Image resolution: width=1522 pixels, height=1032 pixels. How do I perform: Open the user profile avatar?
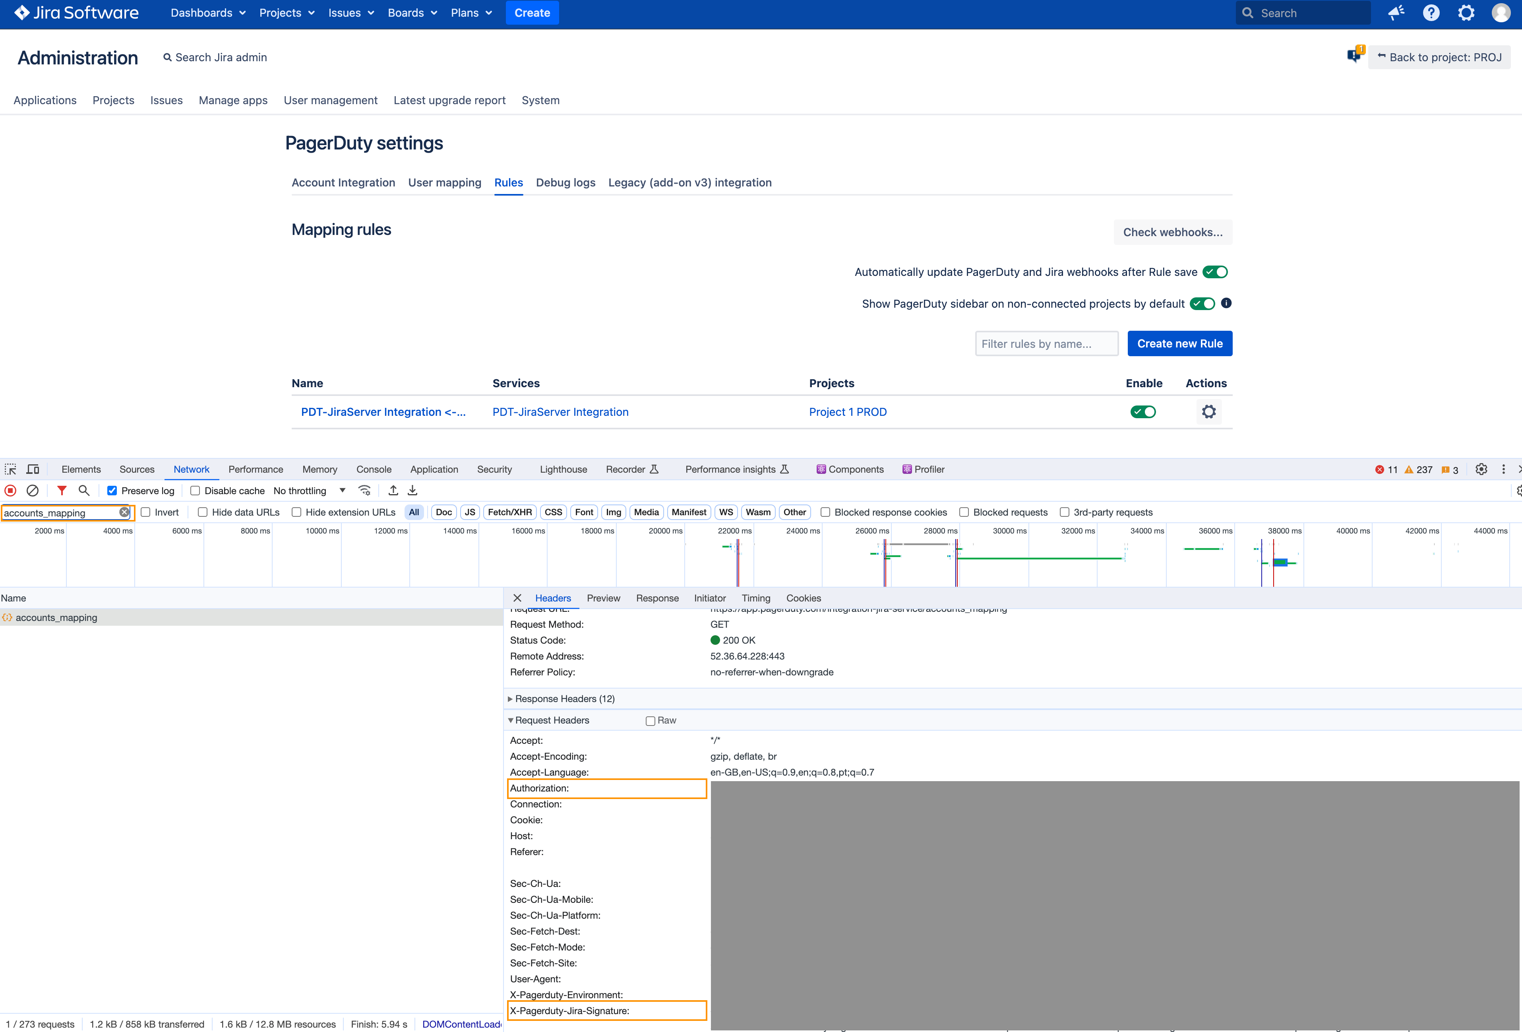point(1501,13)
